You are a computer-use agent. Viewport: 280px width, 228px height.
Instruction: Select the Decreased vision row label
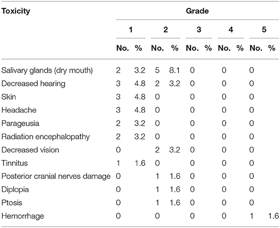pyautogui.click(x=30, y=150)
